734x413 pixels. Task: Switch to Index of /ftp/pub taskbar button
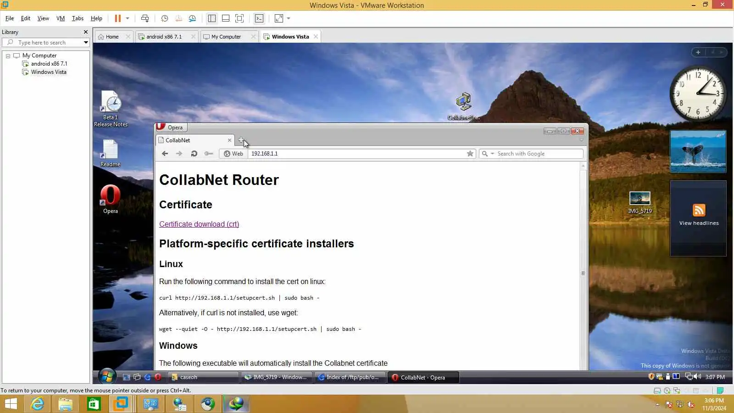[350, 377]
